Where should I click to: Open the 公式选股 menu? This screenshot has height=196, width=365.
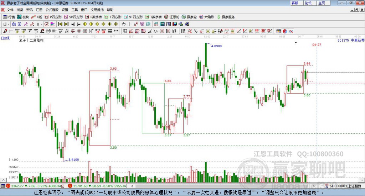tap(52, 10)
